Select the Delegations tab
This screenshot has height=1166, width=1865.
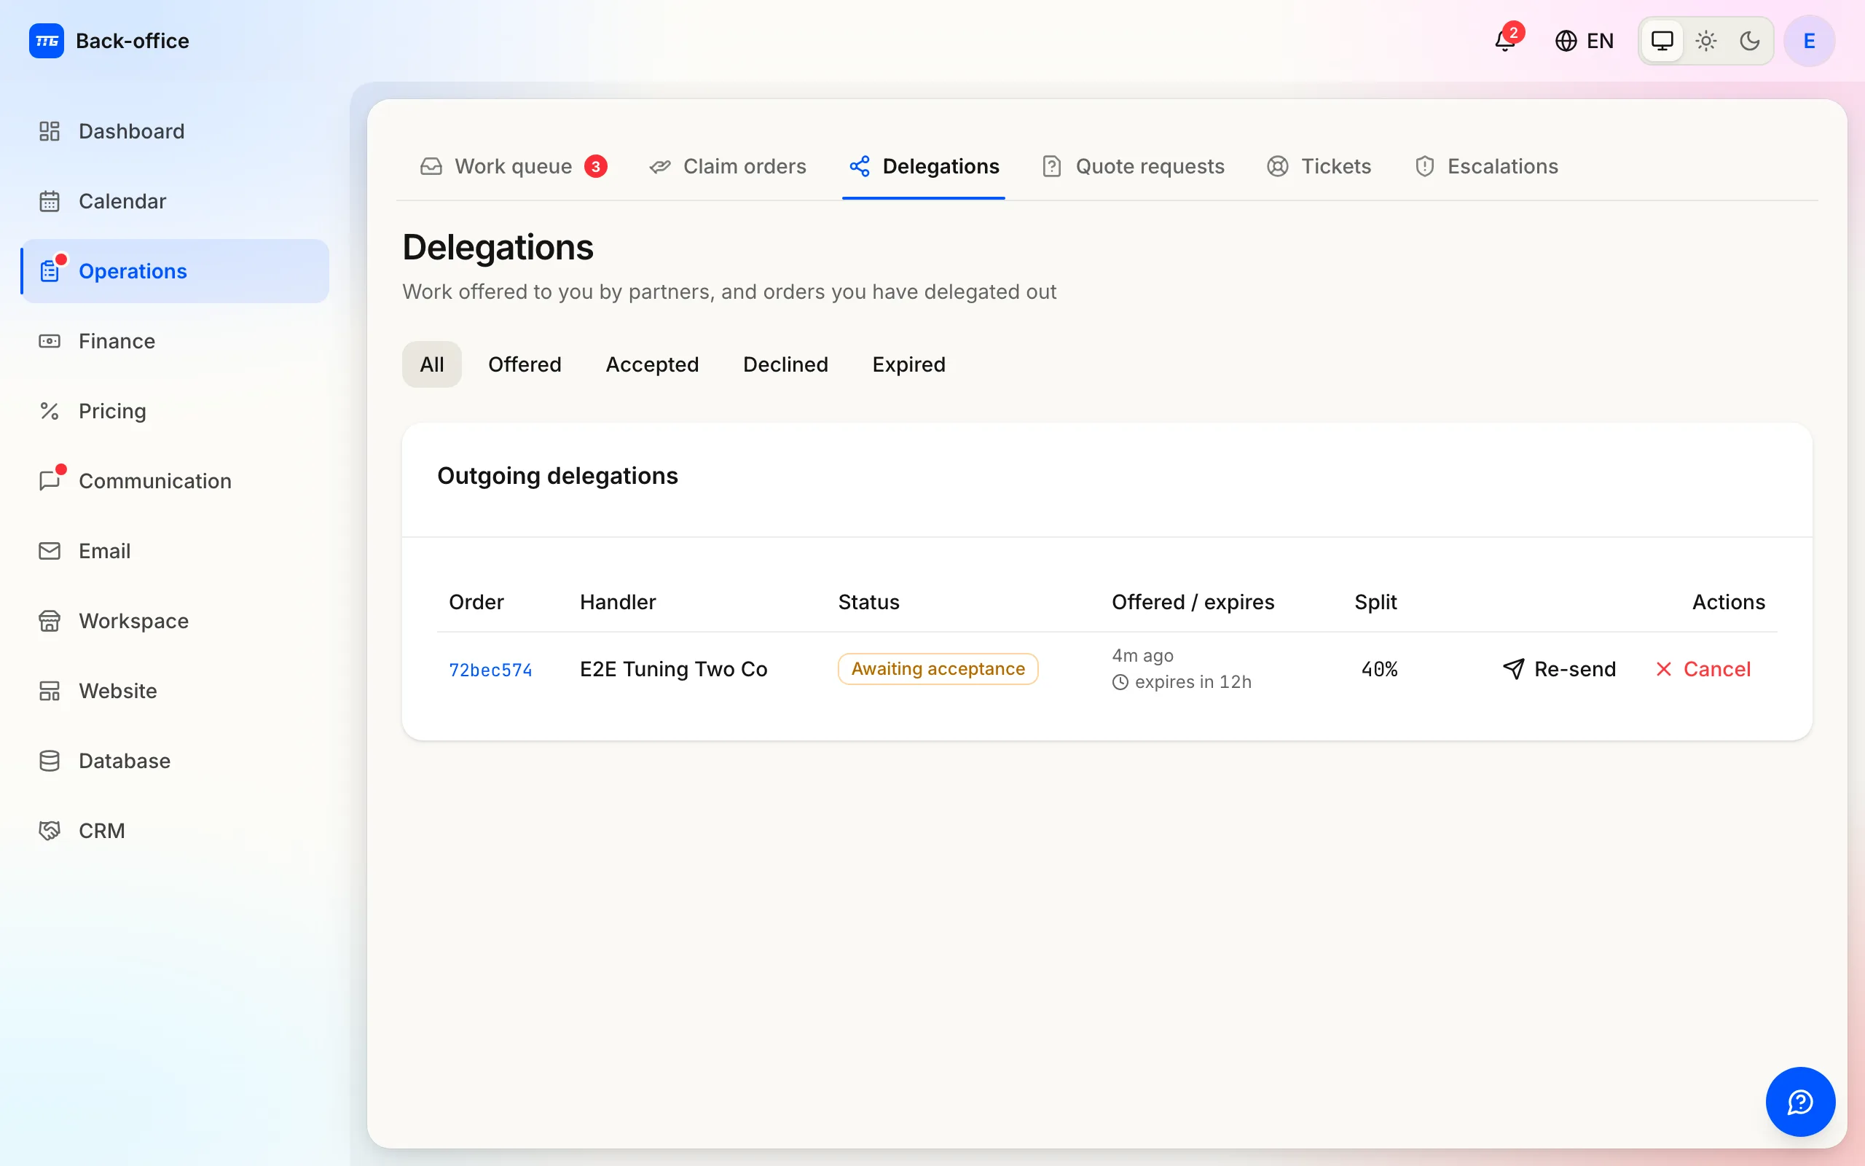(x=924, y=167)
